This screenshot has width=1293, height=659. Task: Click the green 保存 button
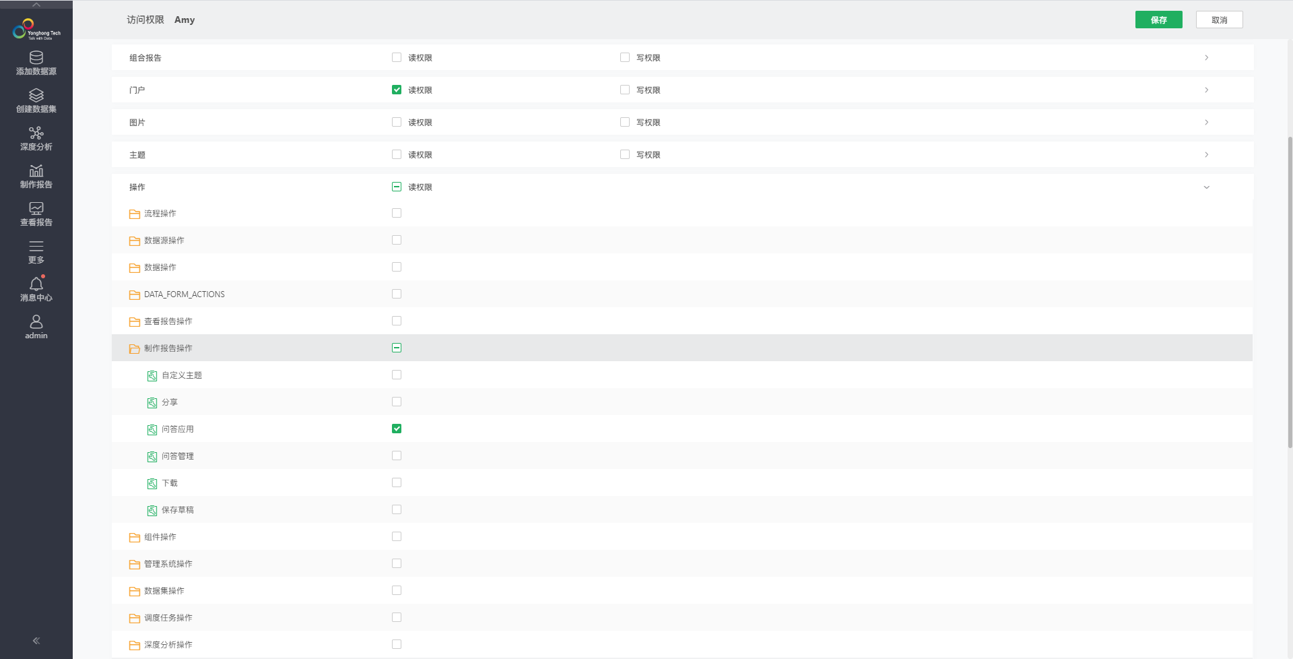click(x=1158, y=20)
